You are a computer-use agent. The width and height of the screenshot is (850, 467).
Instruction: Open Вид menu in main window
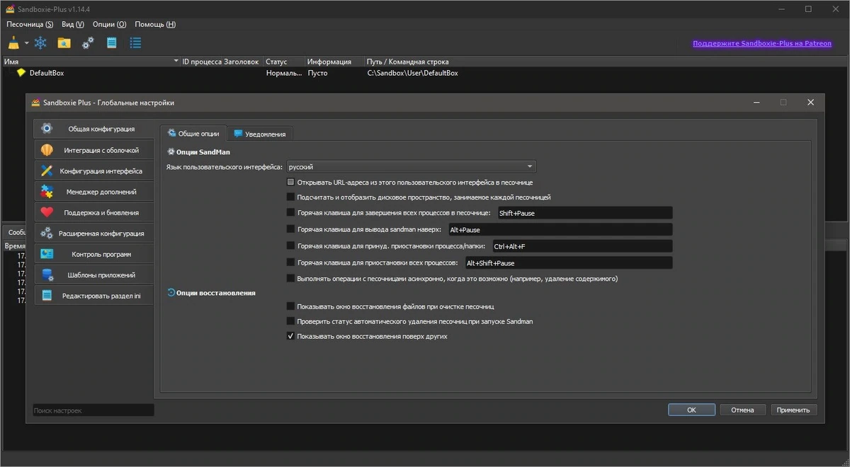72,24
